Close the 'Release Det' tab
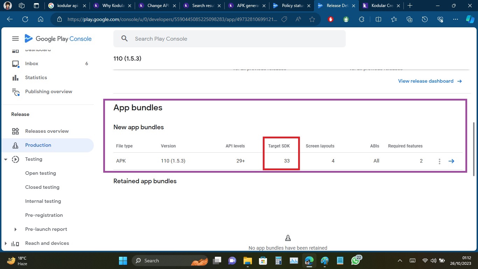Viewport: 478px width, 269px height. coord(354,6)
